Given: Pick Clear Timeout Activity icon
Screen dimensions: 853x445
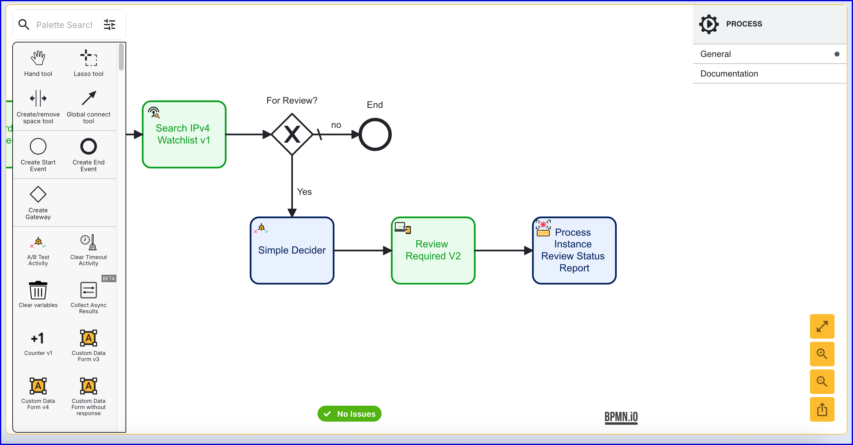Looking at the screenshot, I should click(x=88, y=250).
